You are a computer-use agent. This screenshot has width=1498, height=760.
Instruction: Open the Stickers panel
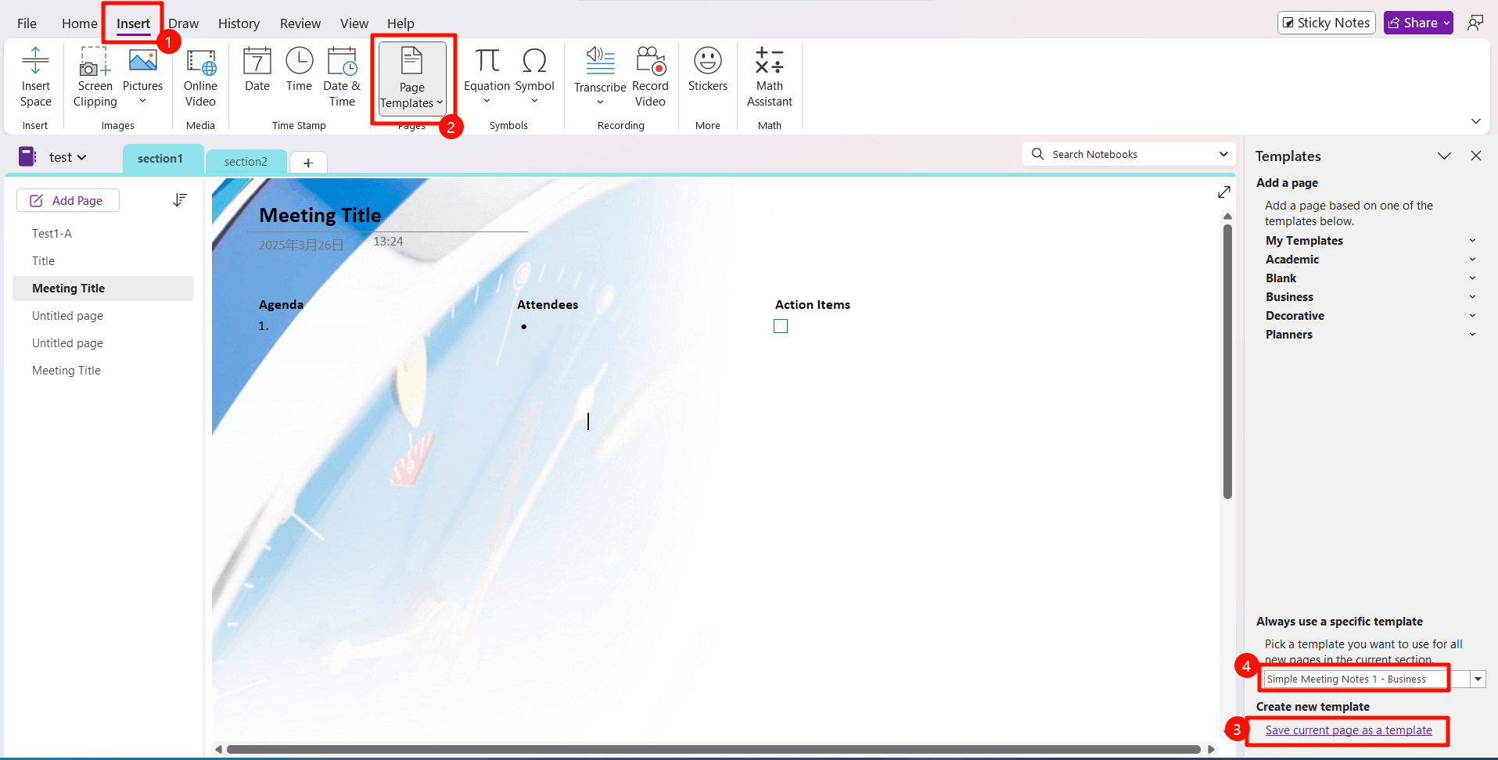click(x=707, y=70)
